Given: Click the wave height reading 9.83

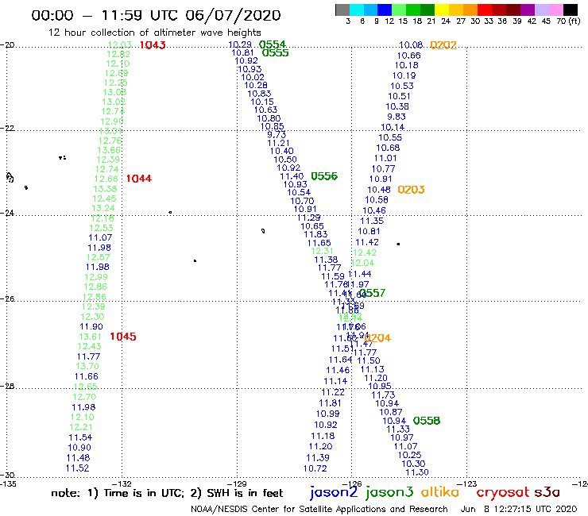Looking at the screenshot, I should 397,117.
